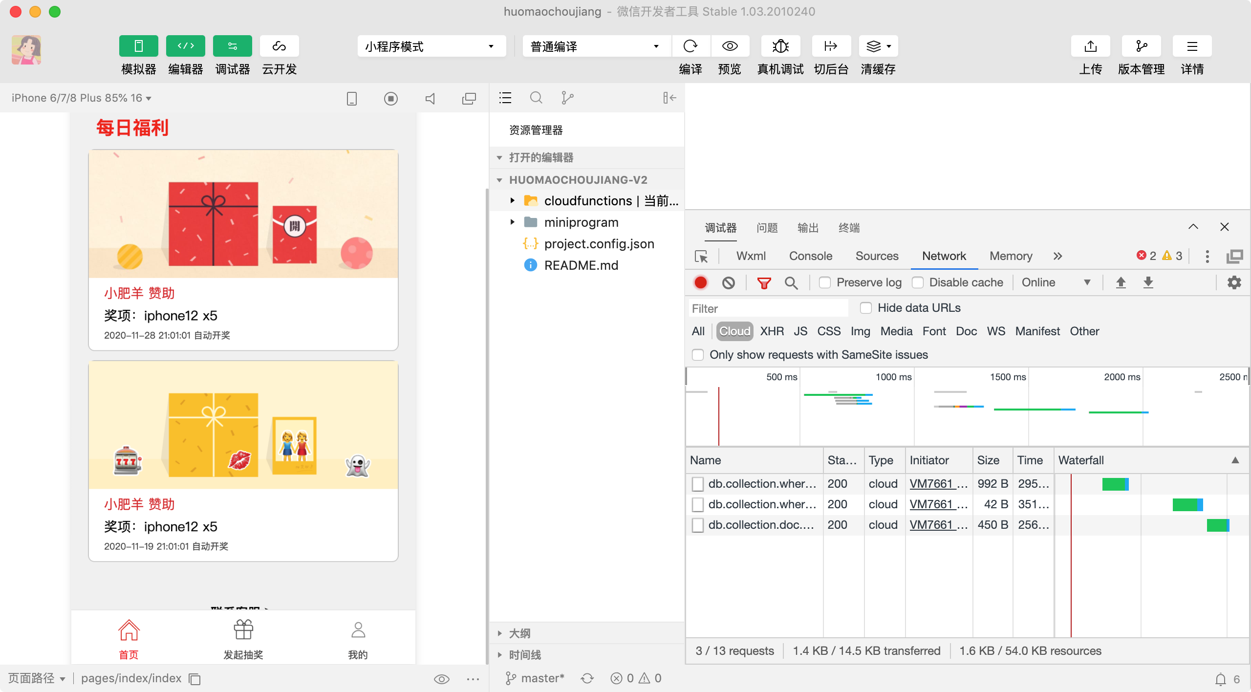
Task: Click the 编译 refresh icon
Action: [690, 46]
